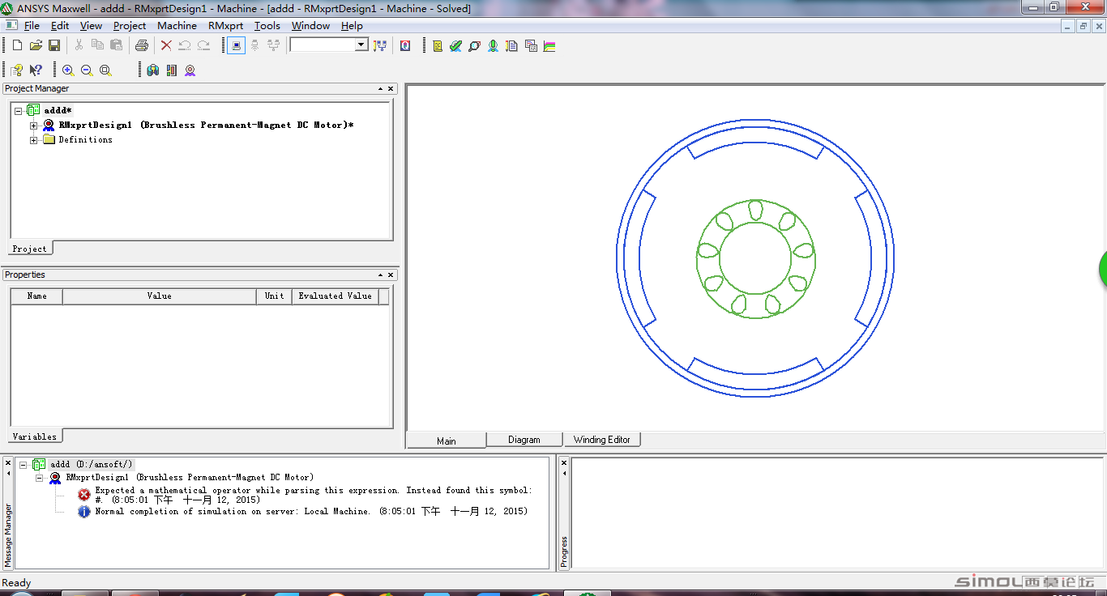Save the project with the floppy disk icon
This screenshot has height=596, width=1107.
click(x=54, y=45)
